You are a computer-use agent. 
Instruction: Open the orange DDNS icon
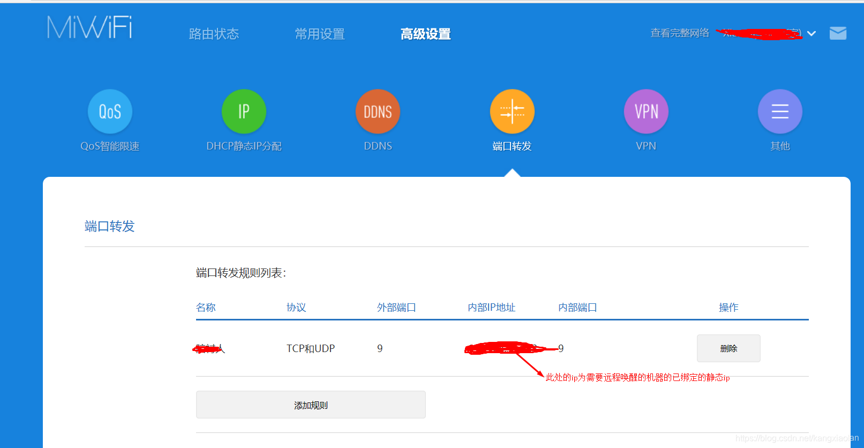tap(378, 111)
